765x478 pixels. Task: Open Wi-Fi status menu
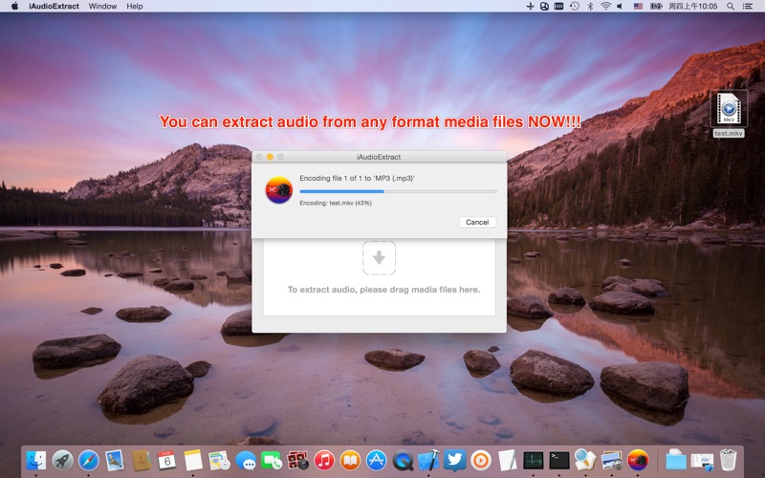tap(605, 6)
